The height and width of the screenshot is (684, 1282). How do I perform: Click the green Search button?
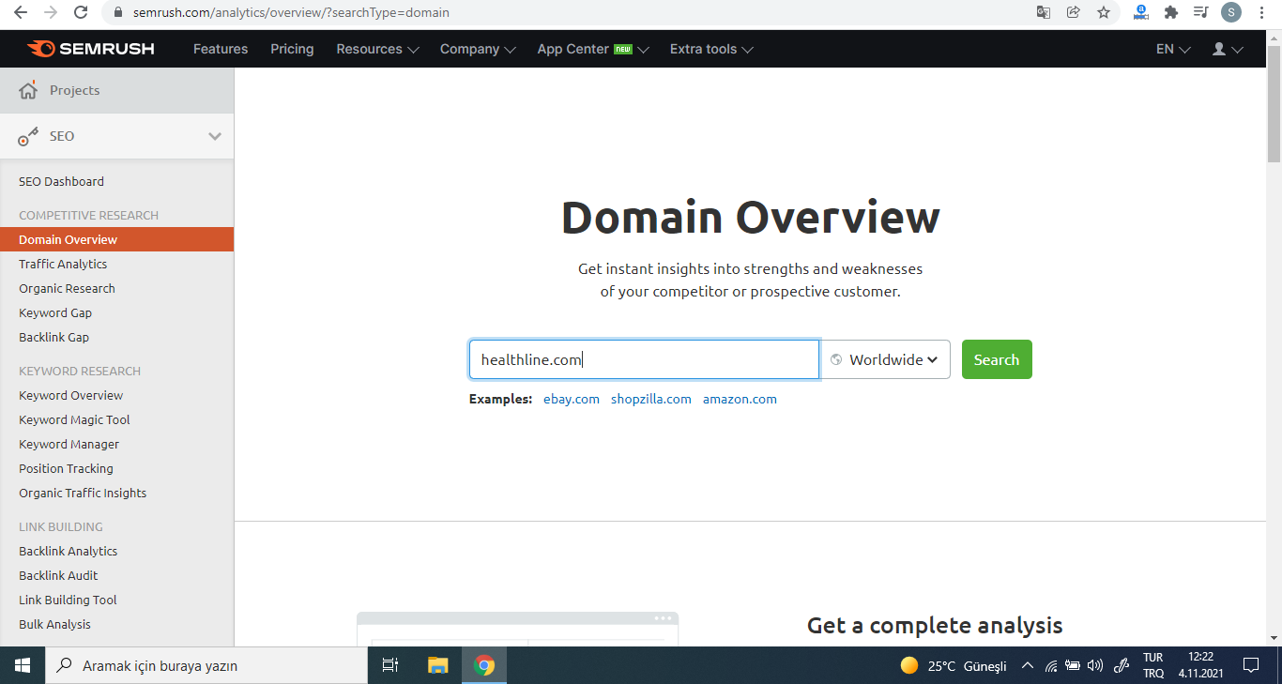point(997,359)
